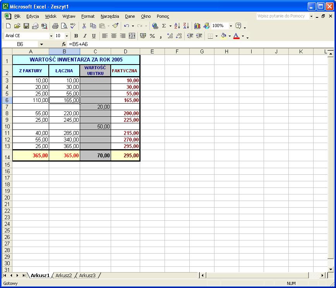Open the Print Preview icon

point(64,26)
